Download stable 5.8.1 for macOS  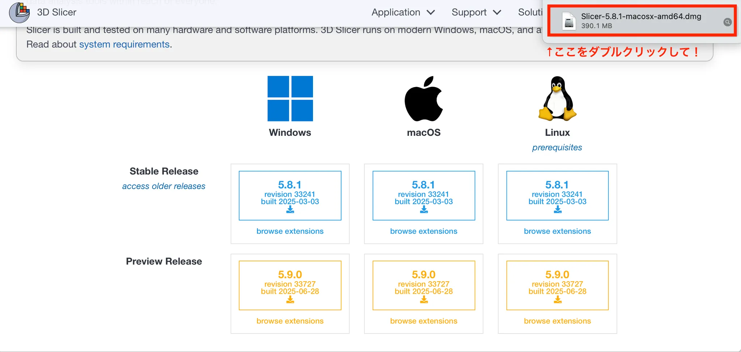click(x=424, y=196)
